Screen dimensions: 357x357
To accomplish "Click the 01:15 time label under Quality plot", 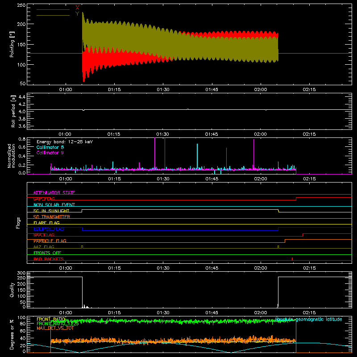I will point(114,313).
